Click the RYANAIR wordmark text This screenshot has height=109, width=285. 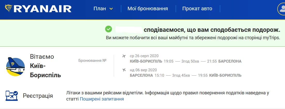click(x=42, y=9)
